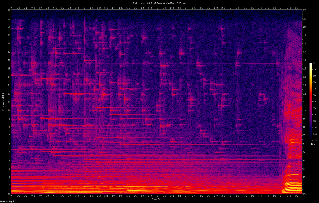Click the -90 value on dBFS scale
319x203 pixels.
[x=314, y=121]
